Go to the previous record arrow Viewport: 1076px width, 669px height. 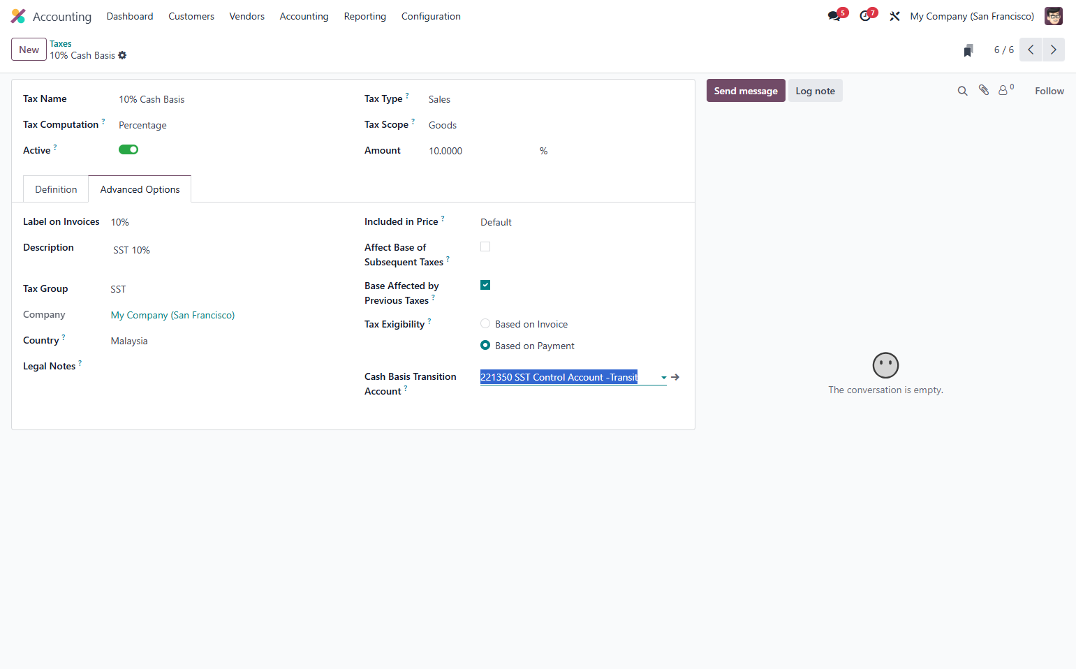tap(1031, 50)
